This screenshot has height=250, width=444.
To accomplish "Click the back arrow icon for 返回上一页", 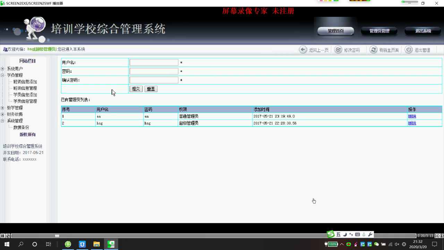I will (x=303, y=50).
